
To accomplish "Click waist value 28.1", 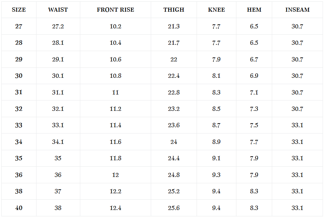I will tap(58, 43).
